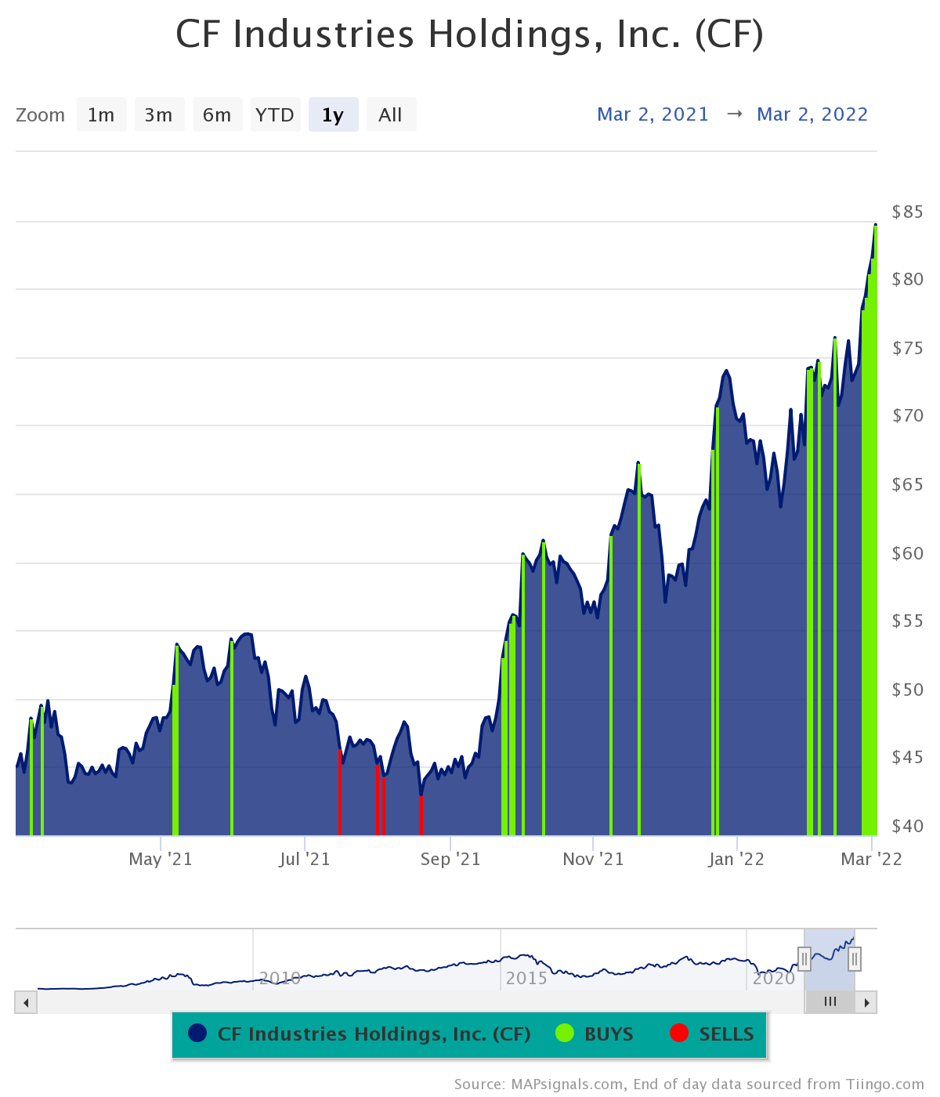The height and width of the screenshot is (1097, 940).
Task: Click the Zoom label text
Action: click(x=40, y=115)
